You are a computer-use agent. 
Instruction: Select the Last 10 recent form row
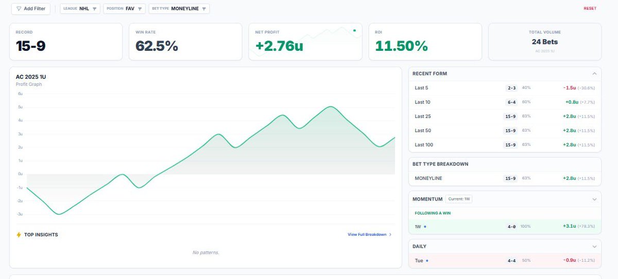coord(505,102)
